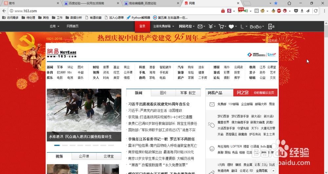This screenshot has width=328, height=174.
Task: Expand the 全局导航 up arrow
Action: 273,171
